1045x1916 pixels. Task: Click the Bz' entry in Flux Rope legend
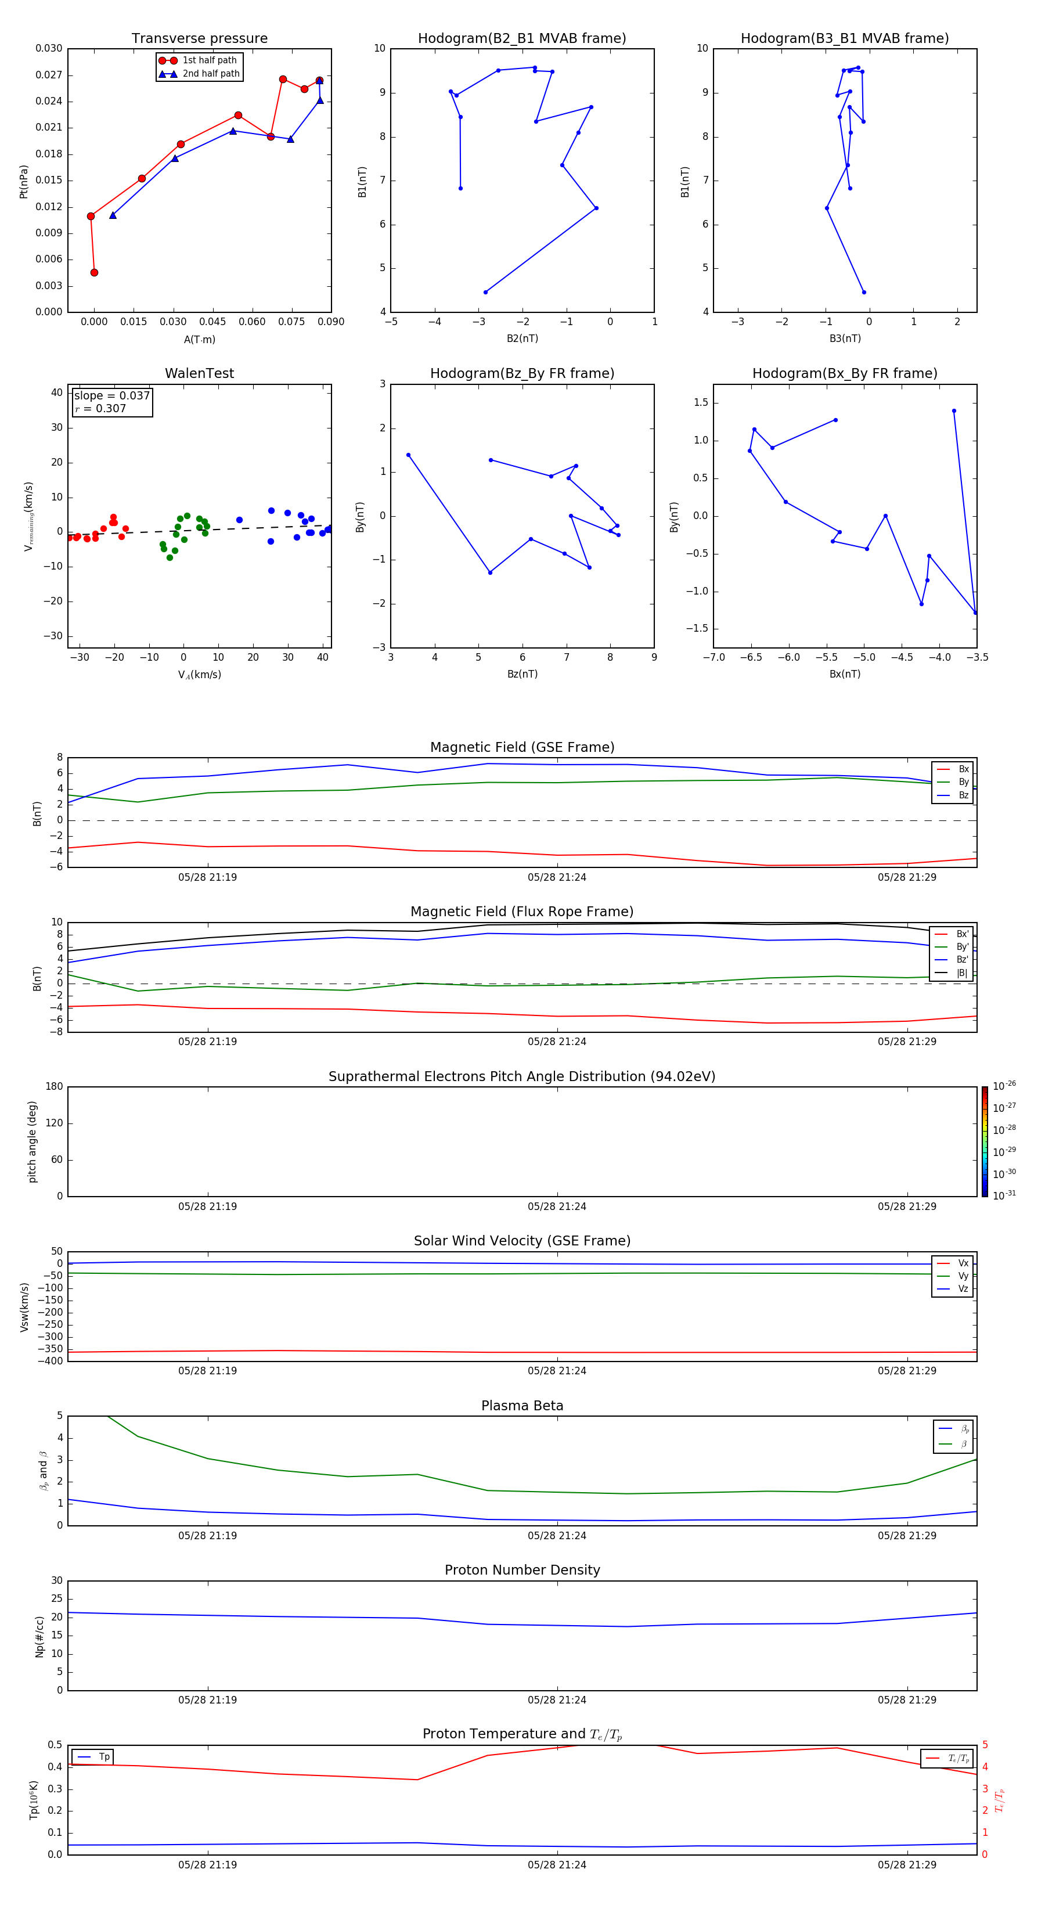click(952, 960)
